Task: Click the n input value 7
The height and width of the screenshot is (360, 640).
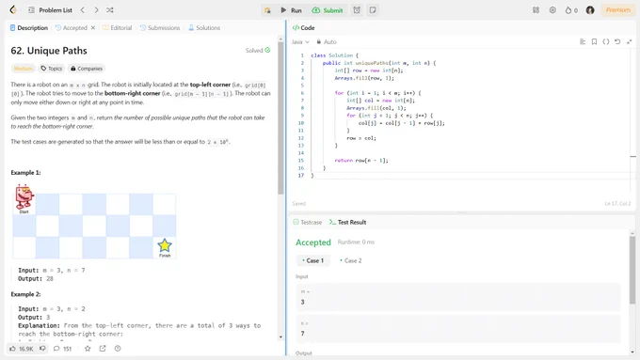Action: pos(458,329)
